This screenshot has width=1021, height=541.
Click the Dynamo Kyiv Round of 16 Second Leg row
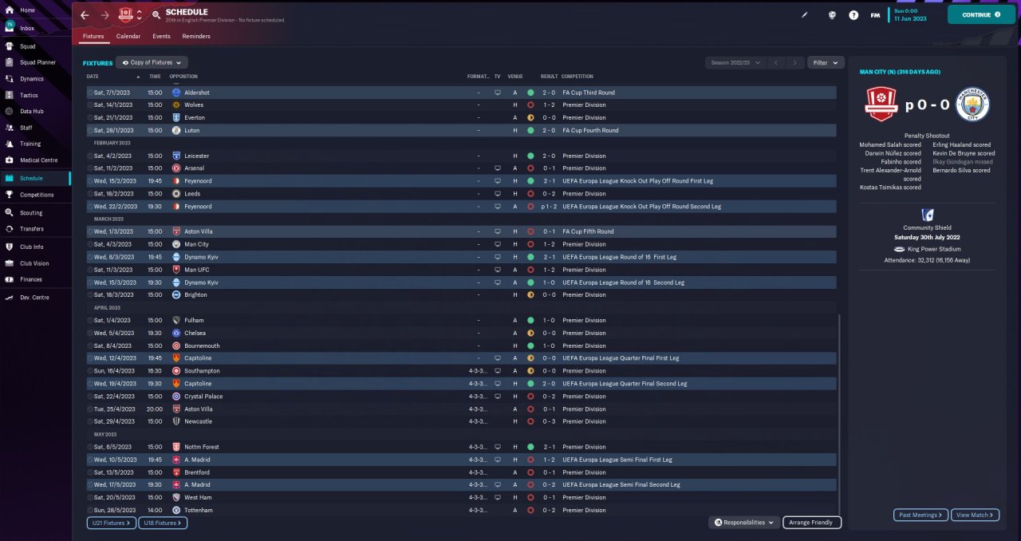point(461,282)
